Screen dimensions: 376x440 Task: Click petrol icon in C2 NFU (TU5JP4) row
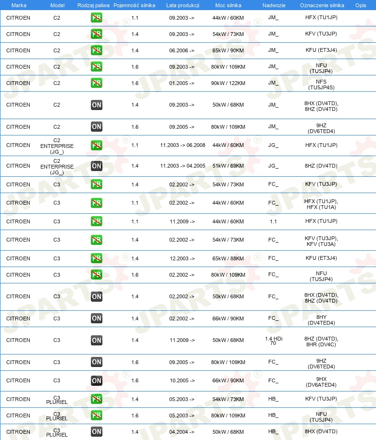click(x=96, y=66)
